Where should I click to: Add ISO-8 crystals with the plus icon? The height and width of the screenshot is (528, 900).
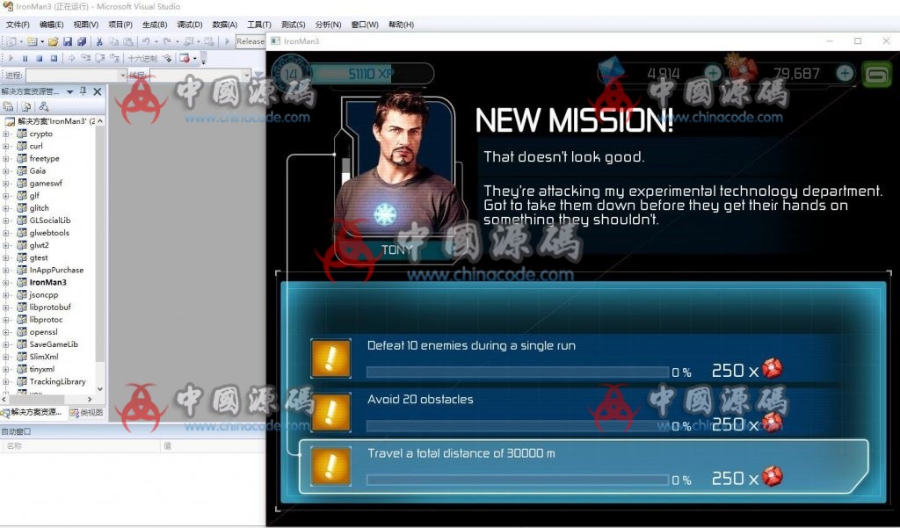712,73
